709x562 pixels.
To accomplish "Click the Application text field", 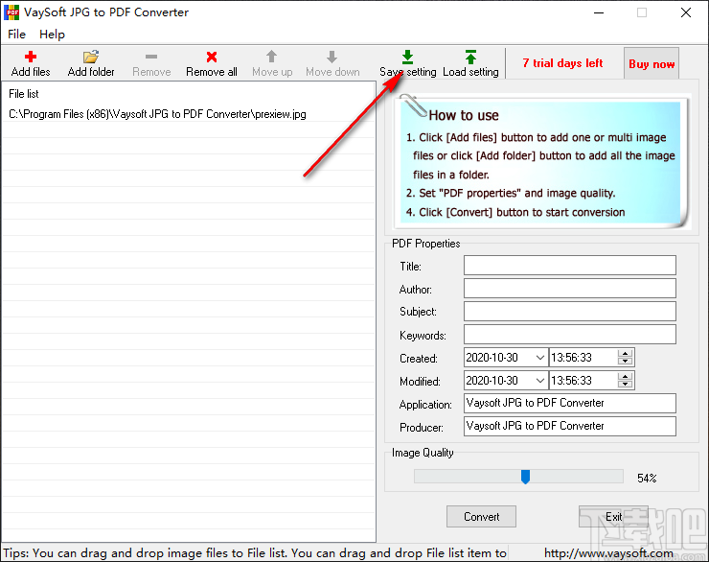I will coord(570,403).
